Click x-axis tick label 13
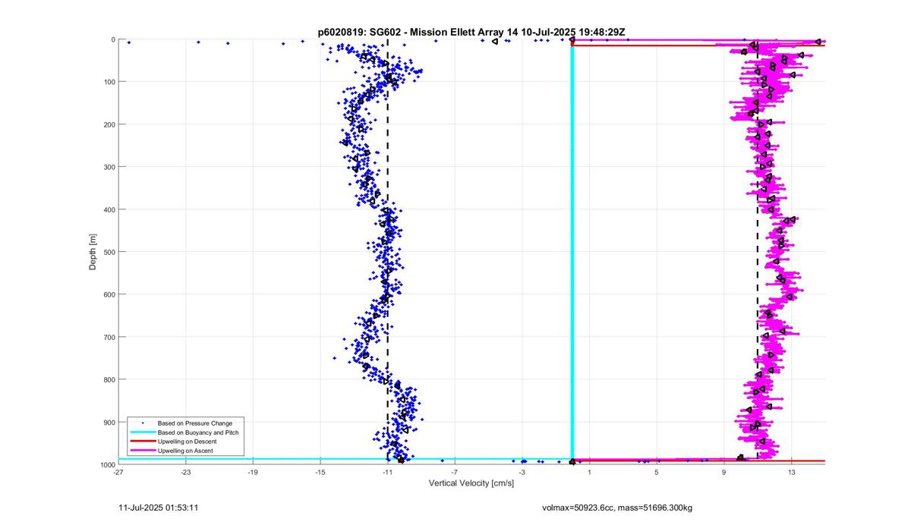 coord(791,472)
